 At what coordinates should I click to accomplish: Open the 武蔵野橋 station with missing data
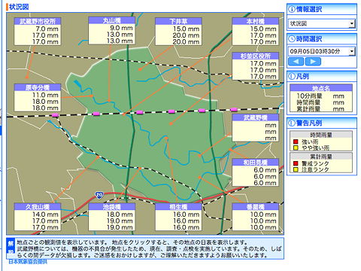(x=256, y=128)
